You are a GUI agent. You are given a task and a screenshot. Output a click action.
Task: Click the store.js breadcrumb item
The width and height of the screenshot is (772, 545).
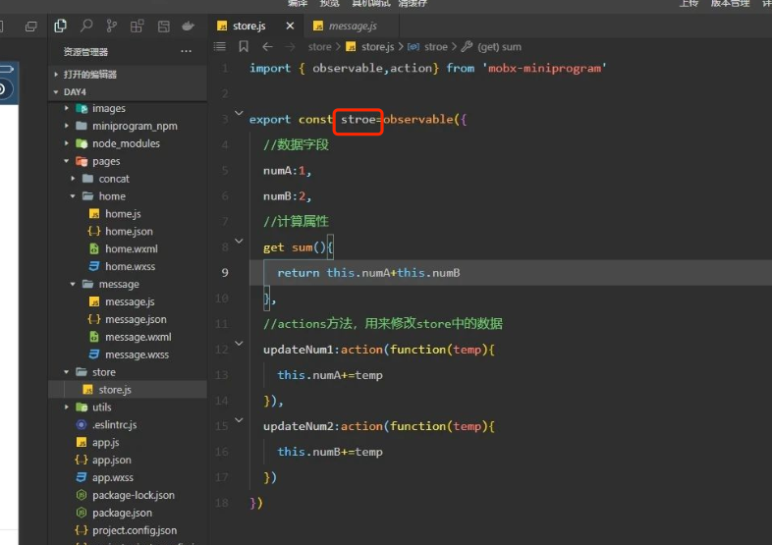tap(370, 47)
